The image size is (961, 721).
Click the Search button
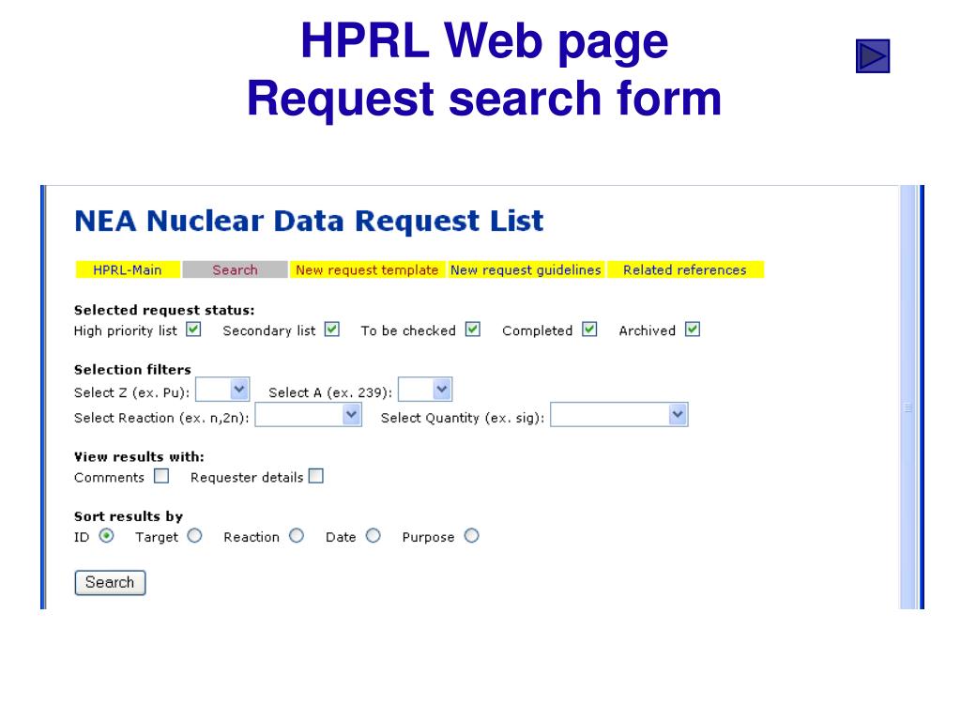click(x=111, y=582)
